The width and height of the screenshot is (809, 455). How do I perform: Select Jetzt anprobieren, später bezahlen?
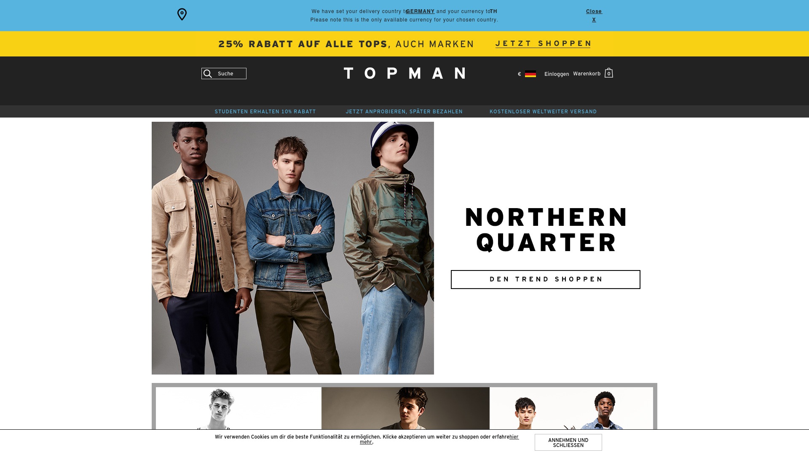[x=404, y=112]
